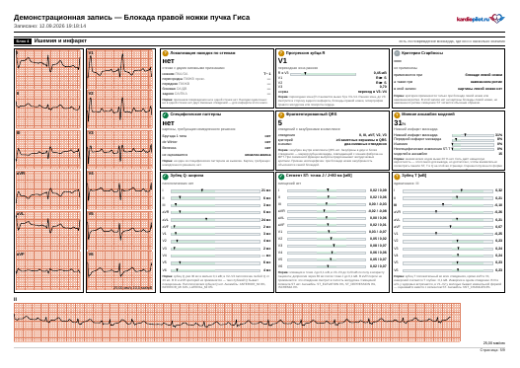The height and width of the screenshot is (368, 520).
Task: Click the ST segment gauge for lead aVR
Action: pos(327,211)
